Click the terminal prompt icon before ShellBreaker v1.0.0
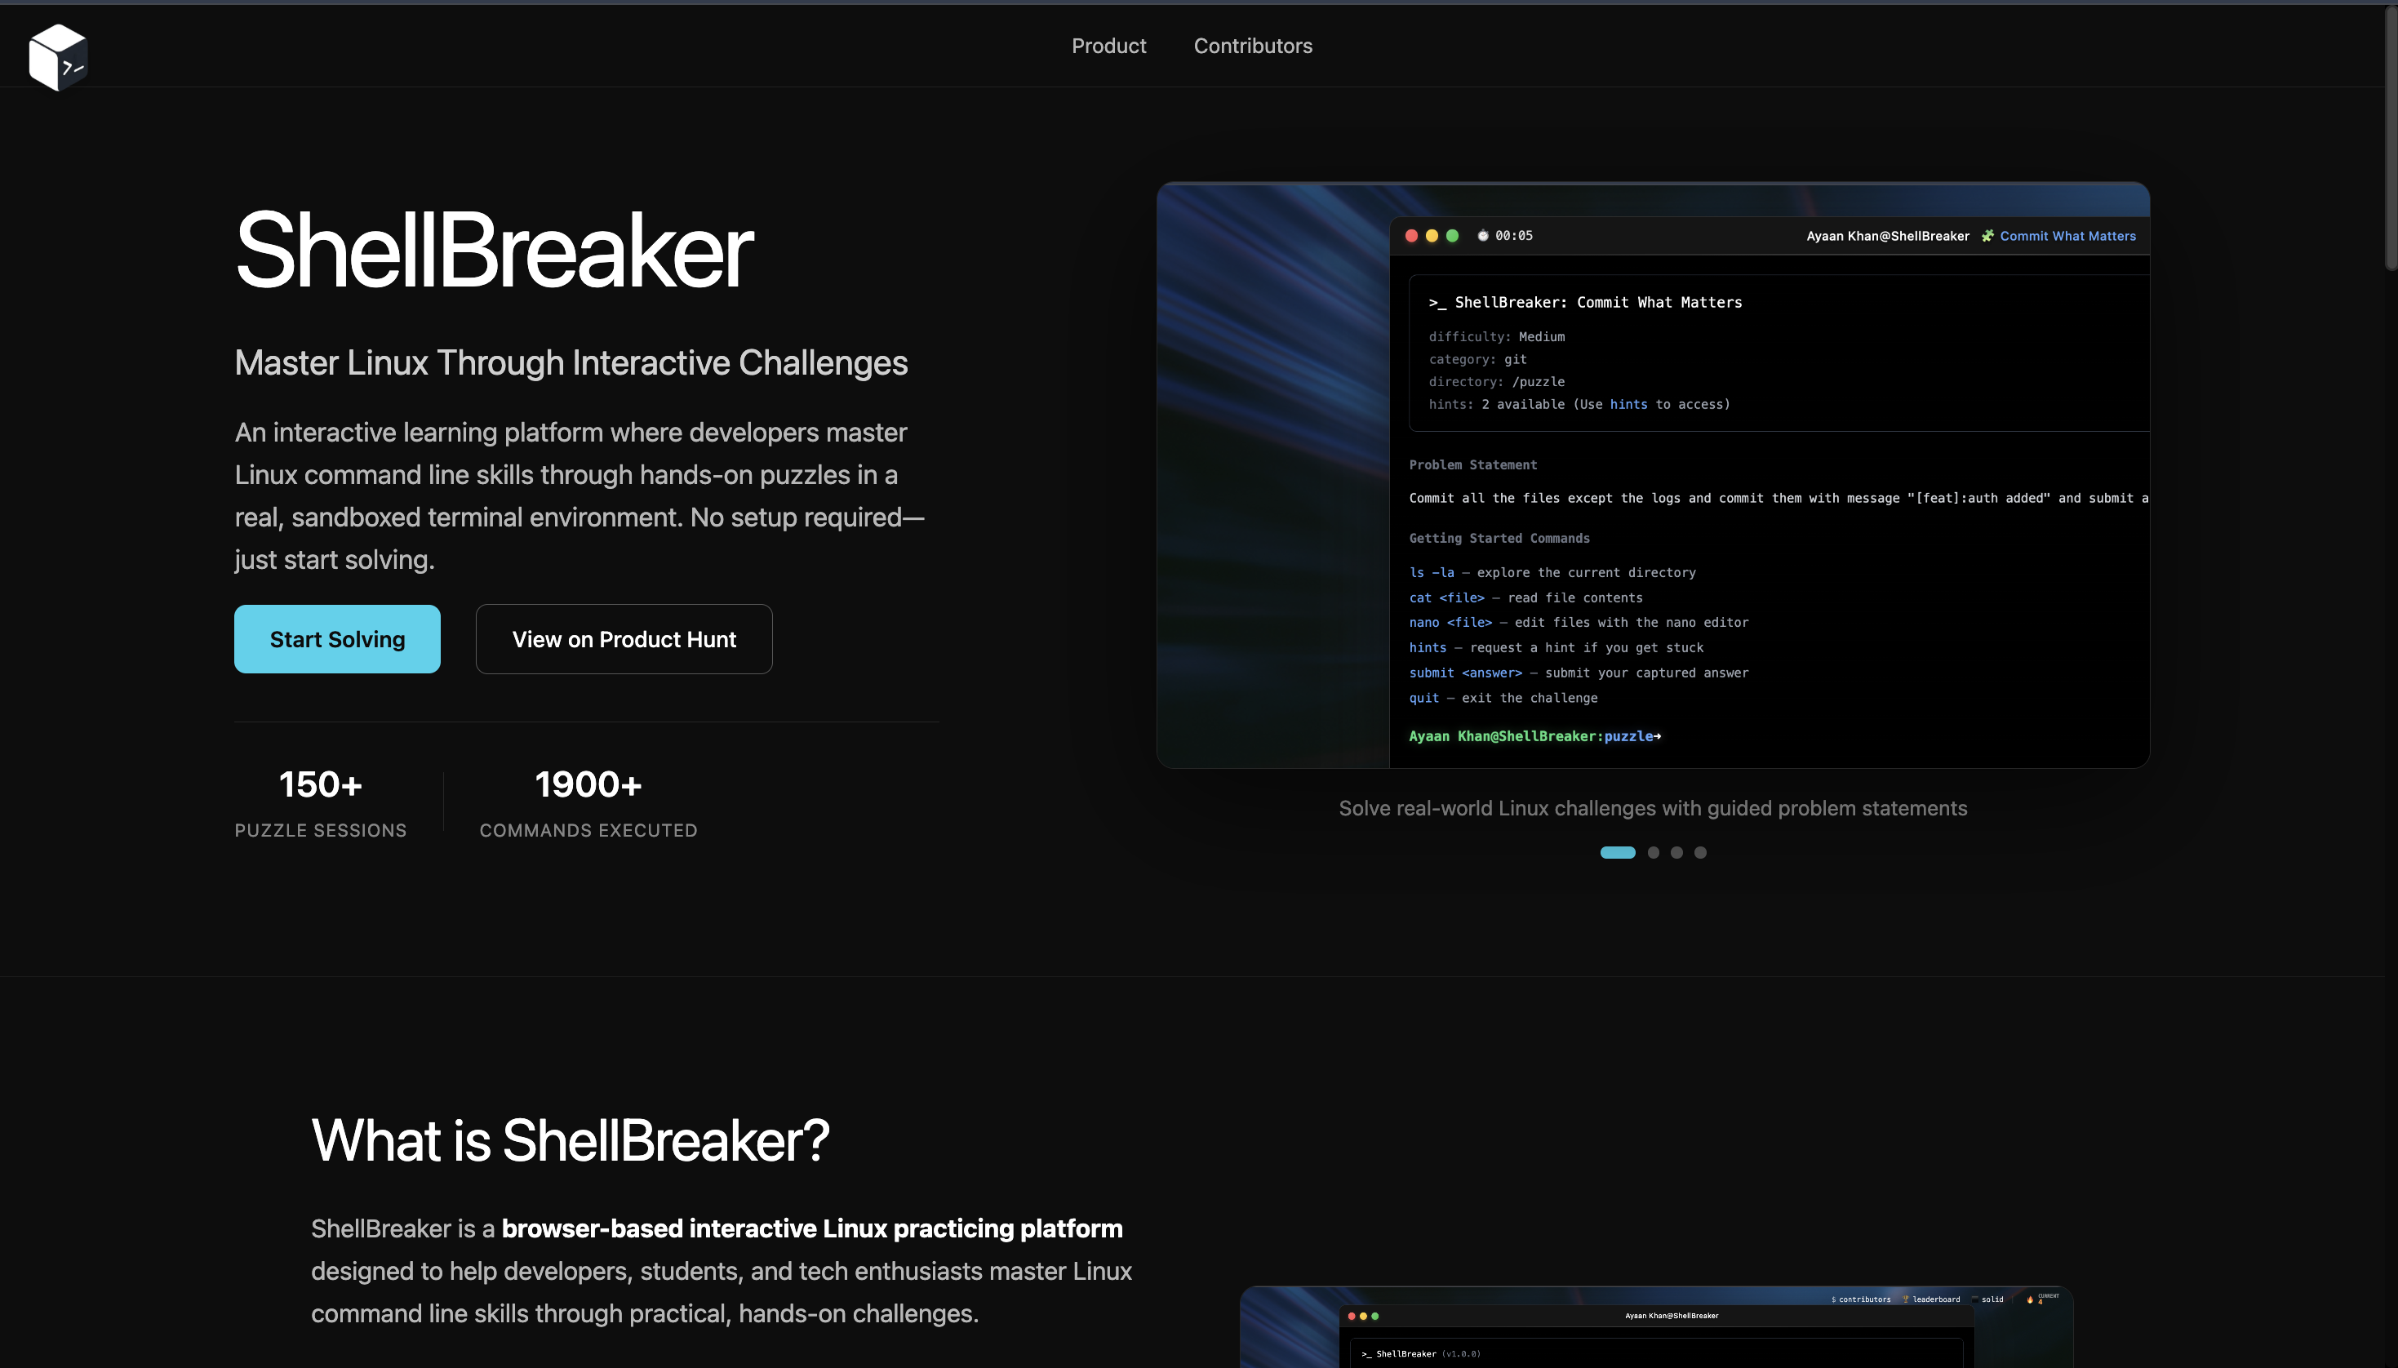The image size is (2398, 1368). (x=1366, y=1355)
